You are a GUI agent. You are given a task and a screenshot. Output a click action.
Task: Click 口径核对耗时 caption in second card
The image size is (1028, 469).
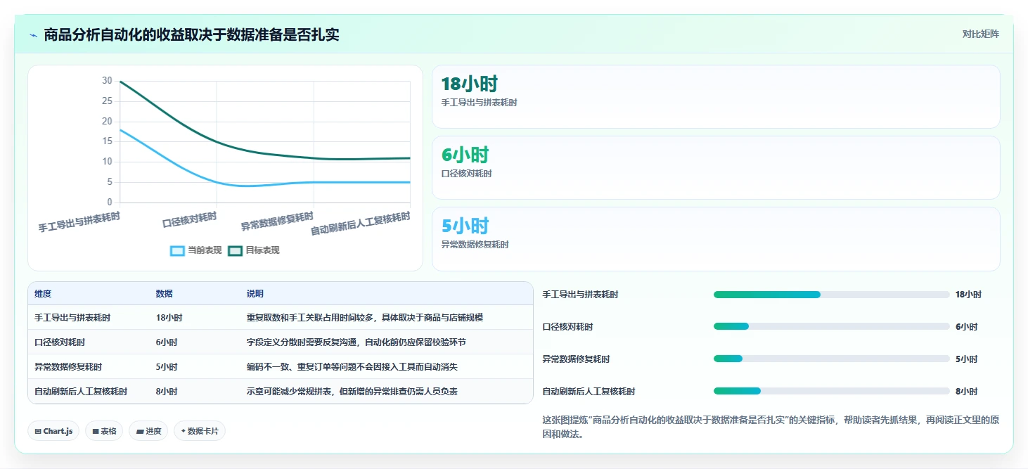(466, 174)
